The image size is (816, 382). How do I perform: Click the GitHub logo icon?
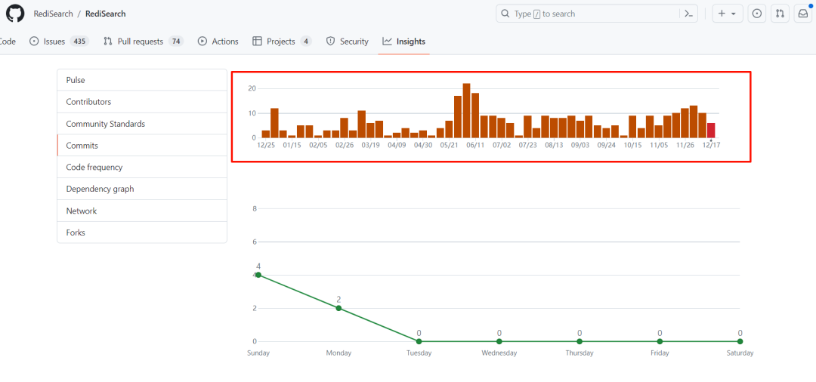[x=15, y=14]
